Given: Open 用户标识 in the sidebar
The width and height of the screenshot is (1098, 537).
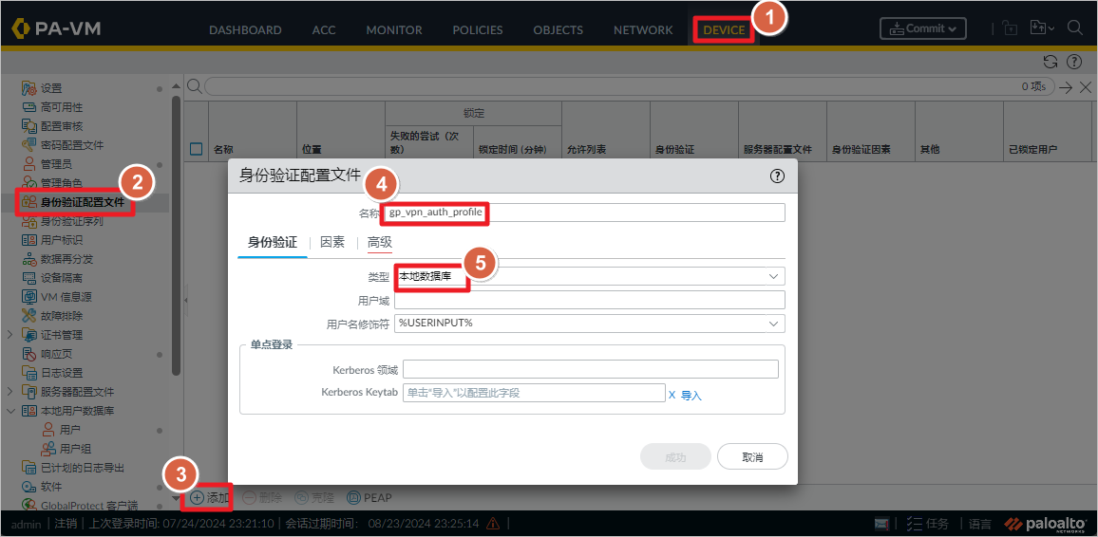Looking at the screenshot, I should [62, 241].
